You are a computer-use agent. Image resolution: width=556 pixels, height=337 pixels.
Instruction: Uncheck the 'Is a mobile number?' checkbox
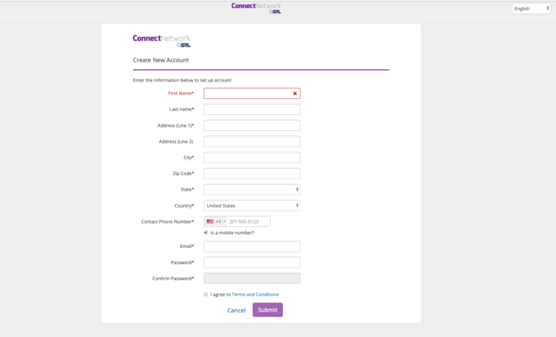pos(206,233)
